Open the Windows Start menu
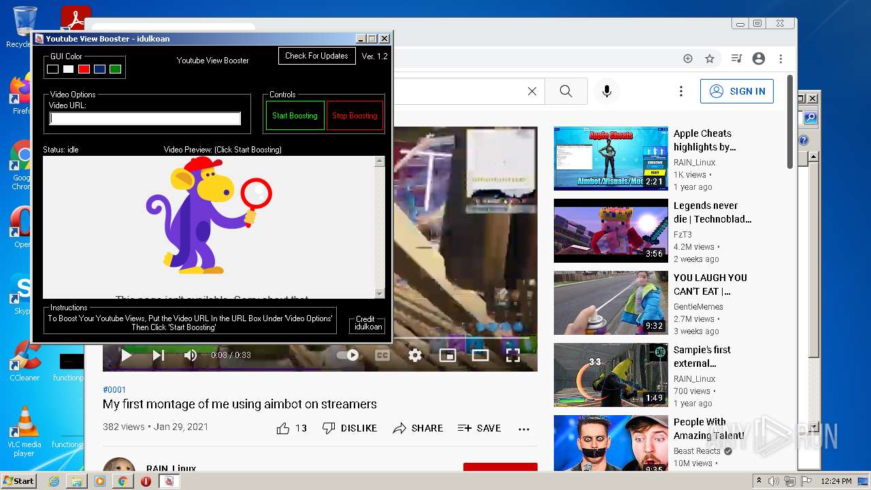The height and width of the screenshot is (490, 871). pyautogui.click(x=19, y=480)
